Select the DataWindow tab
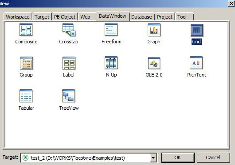Viewport: 235px width, 165px height. point(113,16)
